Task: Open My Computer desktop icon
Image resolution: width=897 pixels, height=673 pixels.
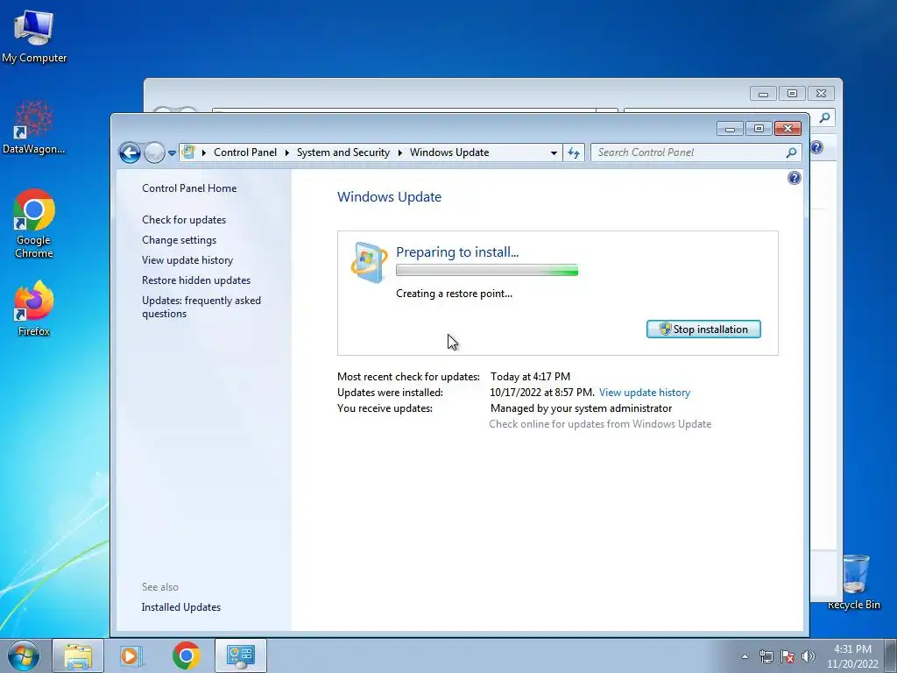Action: (x=34, y=35)
